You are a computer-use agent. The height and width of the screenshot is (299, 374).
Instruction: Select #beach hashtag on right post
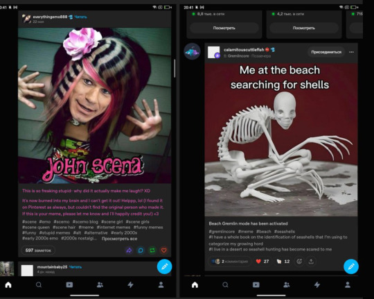pyautogui.click(x=264, y=231)
